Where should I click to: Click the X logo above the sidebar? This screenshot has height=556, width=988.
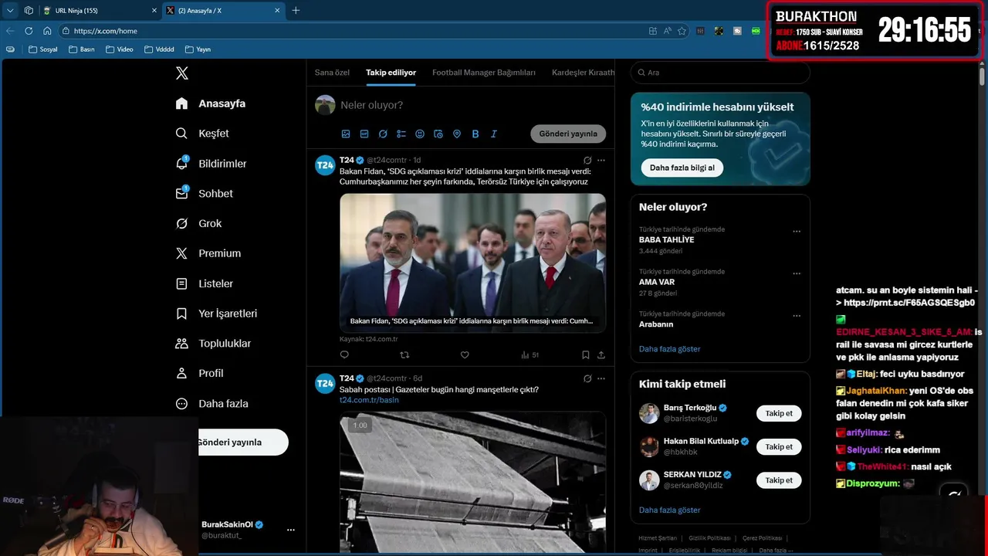[x=182, y=73]
